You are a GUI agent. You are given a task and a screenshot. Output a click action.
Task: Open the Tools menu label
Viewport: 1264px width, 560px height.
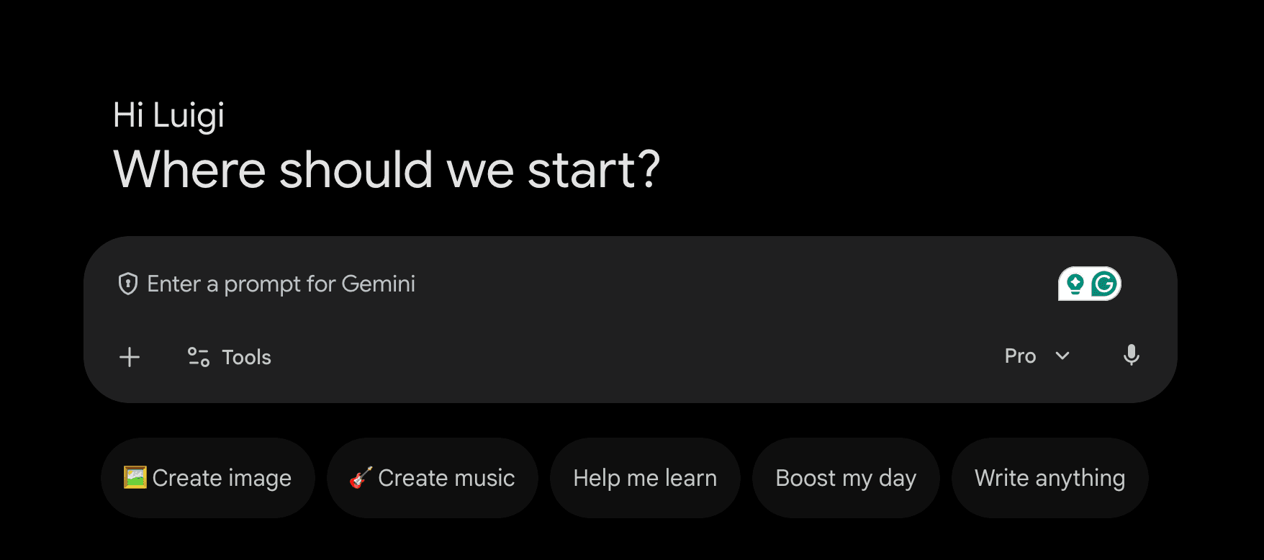[x=246, y=357]
